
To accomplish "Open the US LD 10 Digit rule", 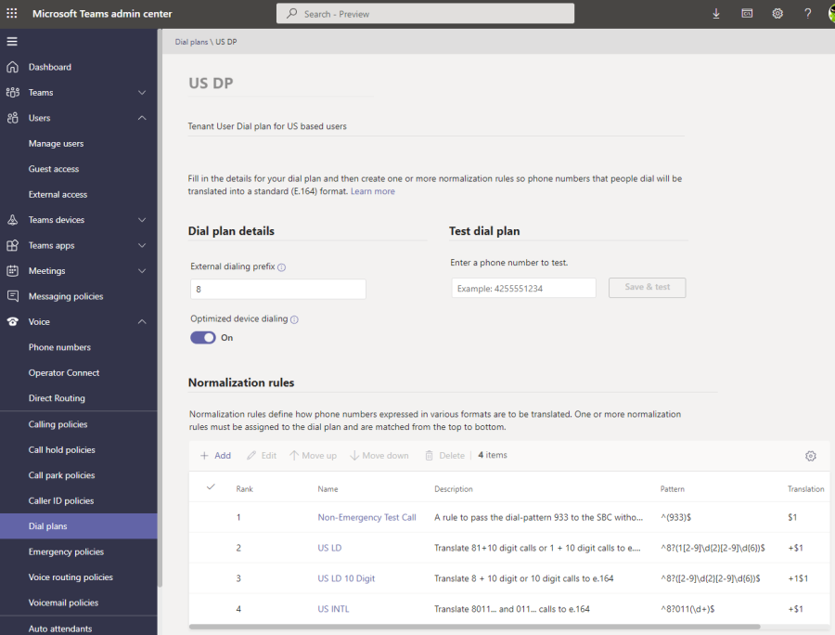I will (346, 578).
